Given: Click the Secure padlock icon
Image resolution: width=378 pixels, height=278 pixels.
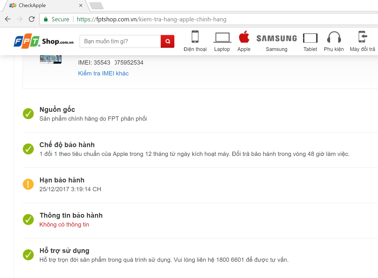Looking at the screenshot, I should pyautogui.click(x=46, y=19).
